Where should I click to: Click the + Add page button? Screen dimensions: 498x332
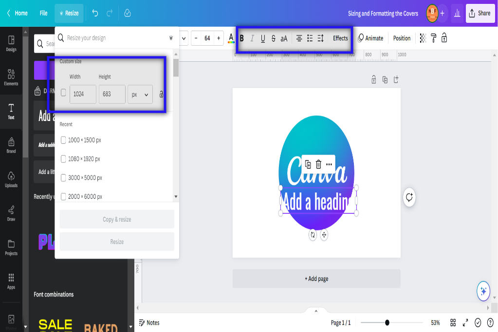point(316,279)
